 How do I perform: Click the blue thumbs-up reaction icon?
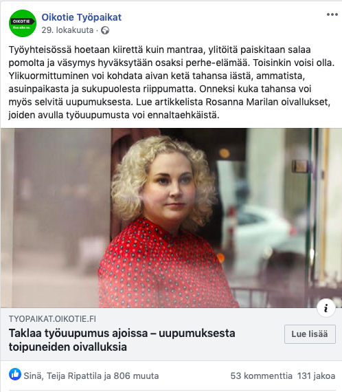pos(15,374)
